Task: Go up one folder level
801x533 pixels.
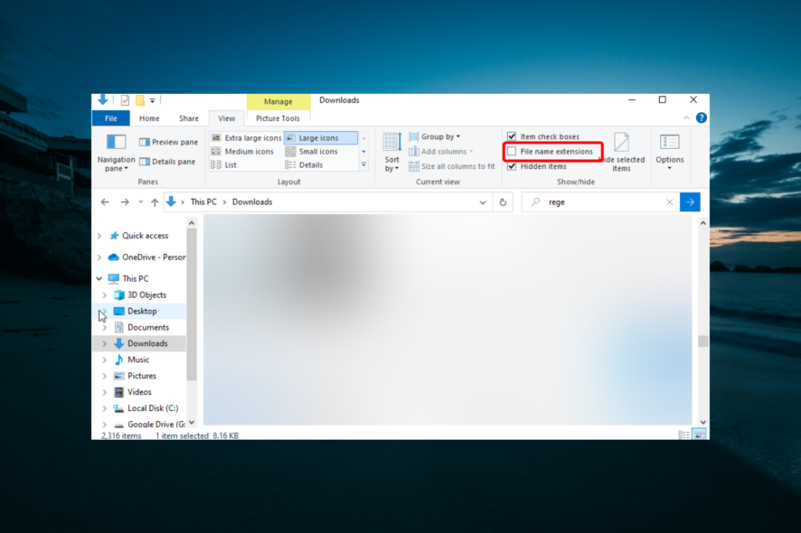Action: [x=155, y=202]
